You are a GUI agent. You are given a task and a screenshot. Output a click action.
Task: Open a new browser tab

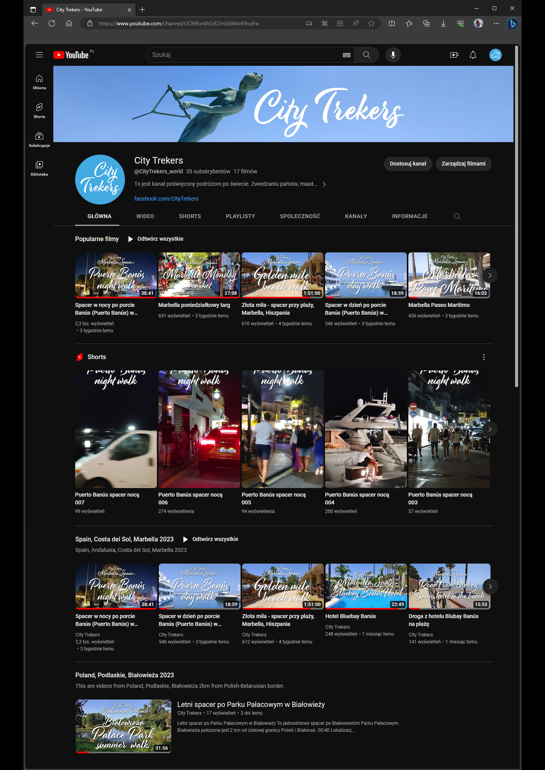[142, 9]
